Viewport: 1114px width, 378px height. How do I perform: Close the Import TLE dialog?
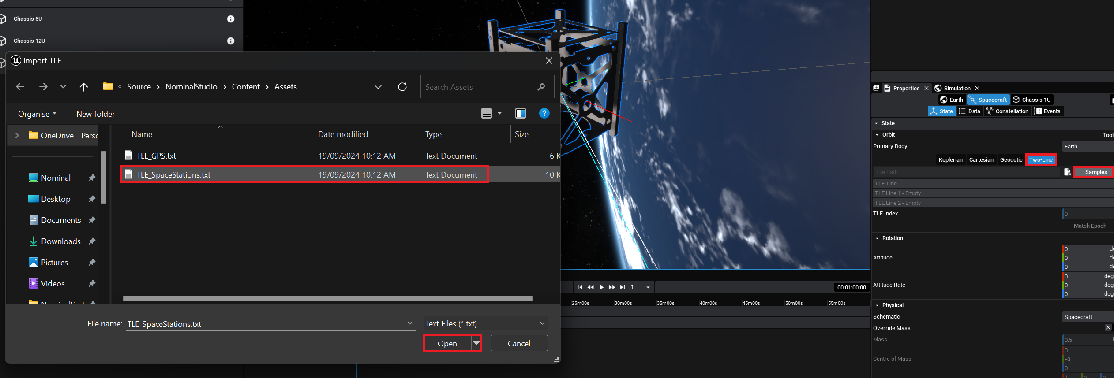click(x=549, y=61)
